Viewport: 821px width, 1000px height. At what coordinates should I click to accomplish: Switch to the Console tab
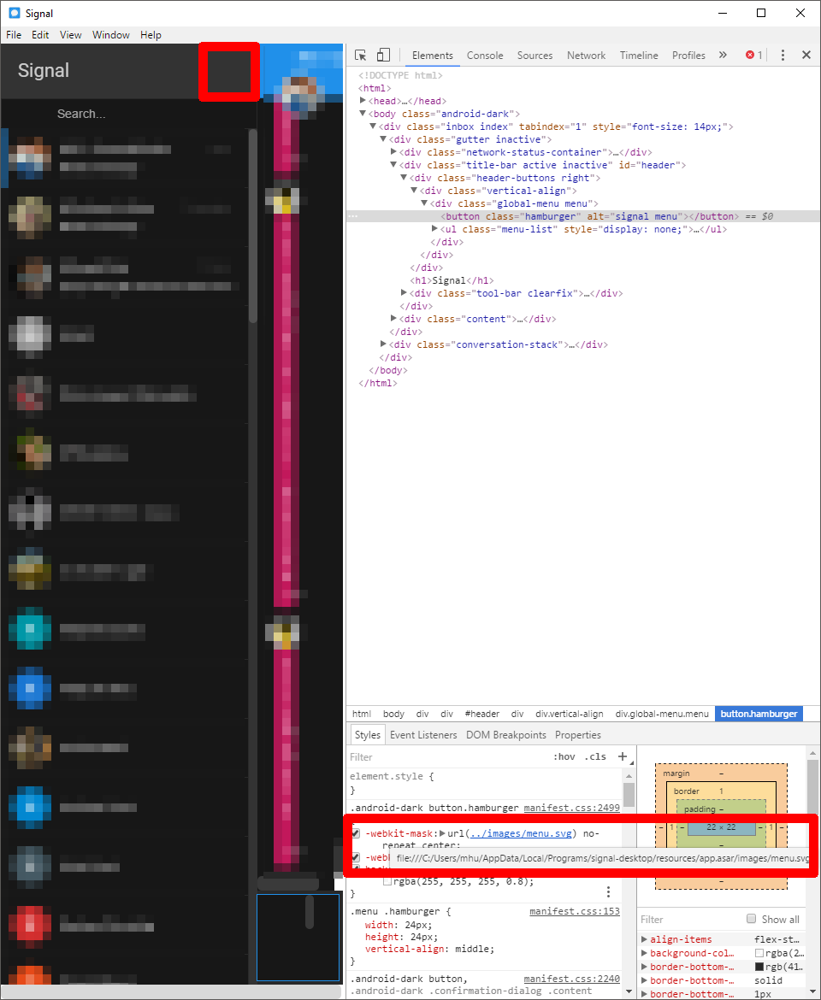pyautogui.click(x=485, y=55)
